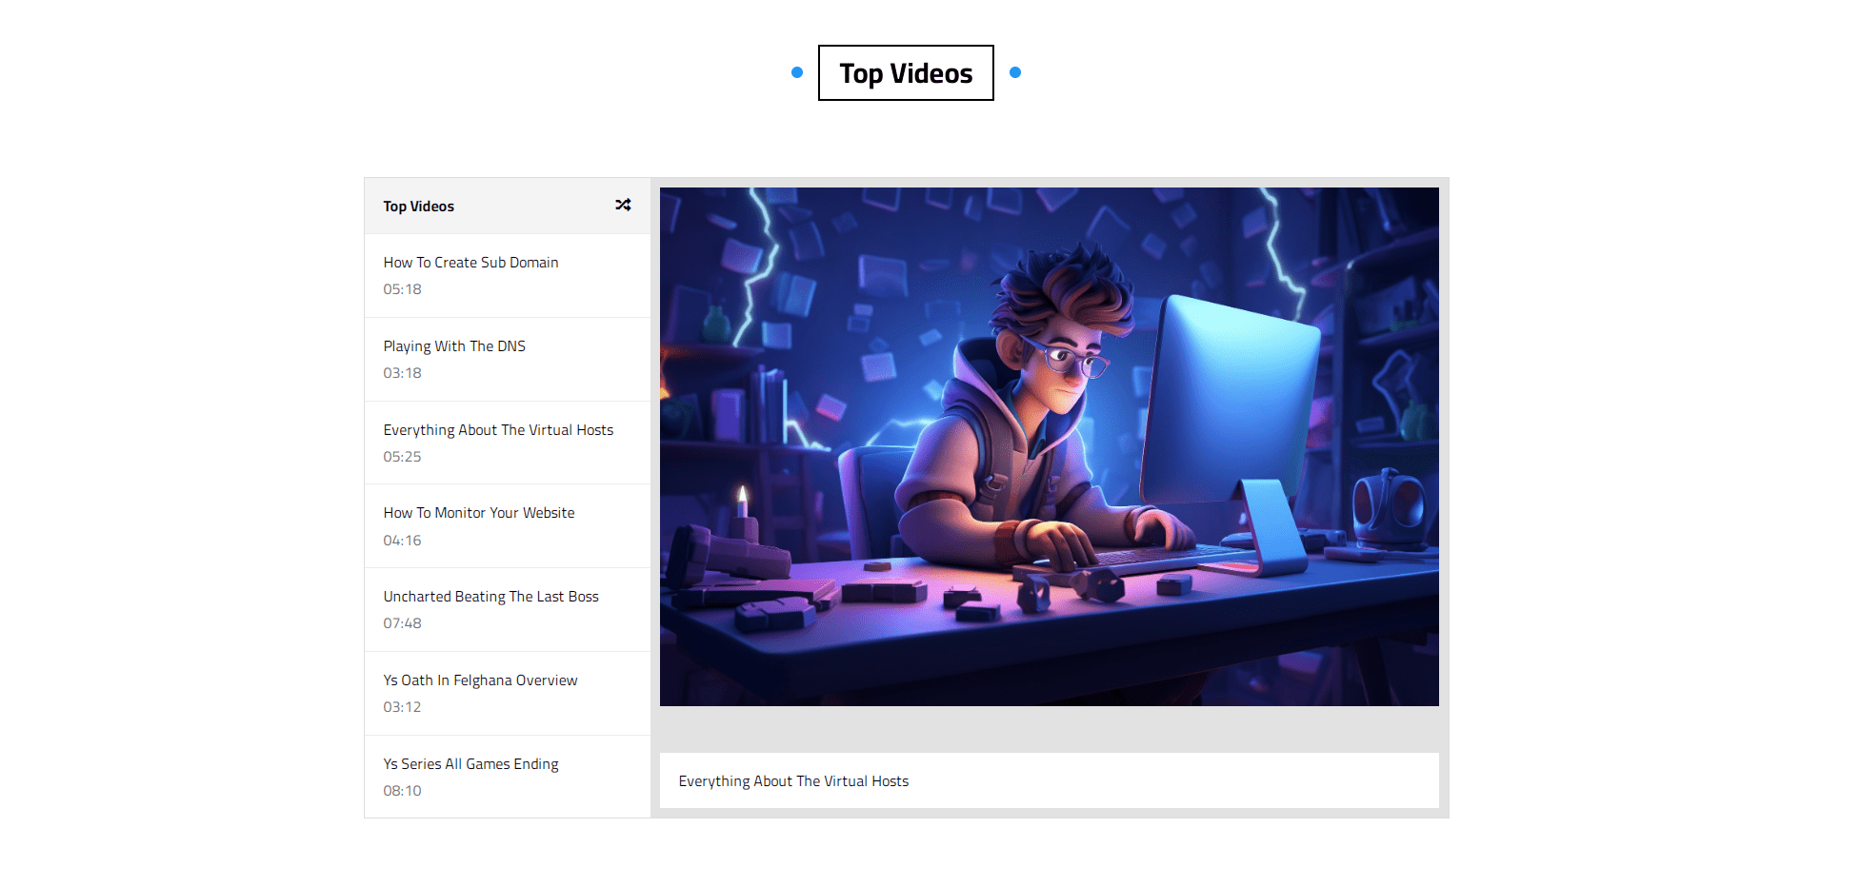This screenshot has width=1861, height=887.
Task: Click the video preview thumbnail image
Action: point(1049,446)
